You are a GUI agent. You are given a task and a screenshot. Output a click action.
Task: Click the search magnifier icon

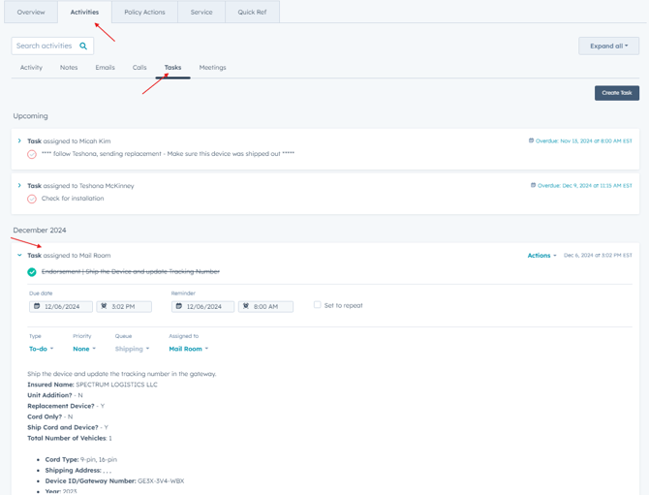(83, 46)
